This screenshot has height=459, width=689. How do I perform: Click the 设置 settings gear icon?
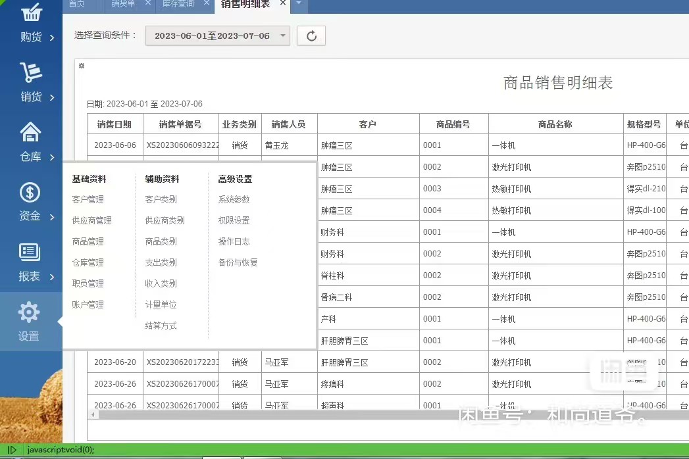[x=29, y=312]
